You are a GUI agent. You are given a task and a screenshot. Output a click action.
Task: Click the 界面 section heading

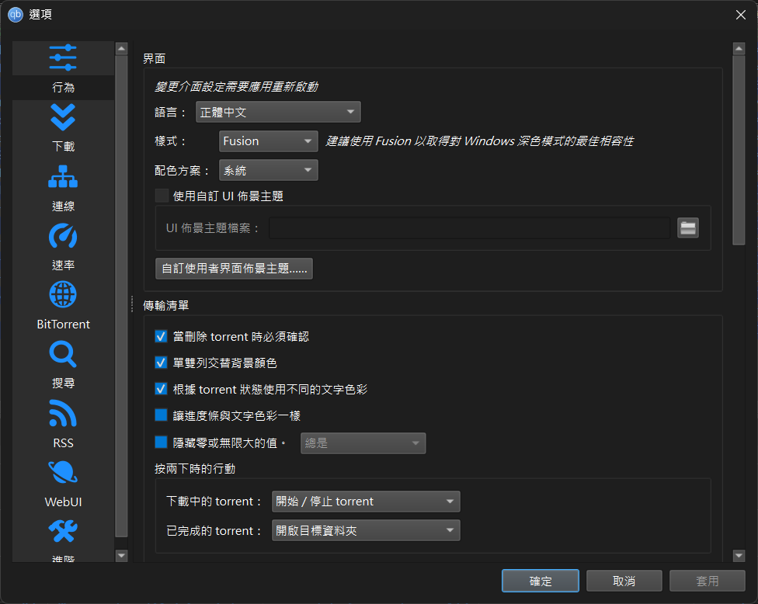[155, 58]
